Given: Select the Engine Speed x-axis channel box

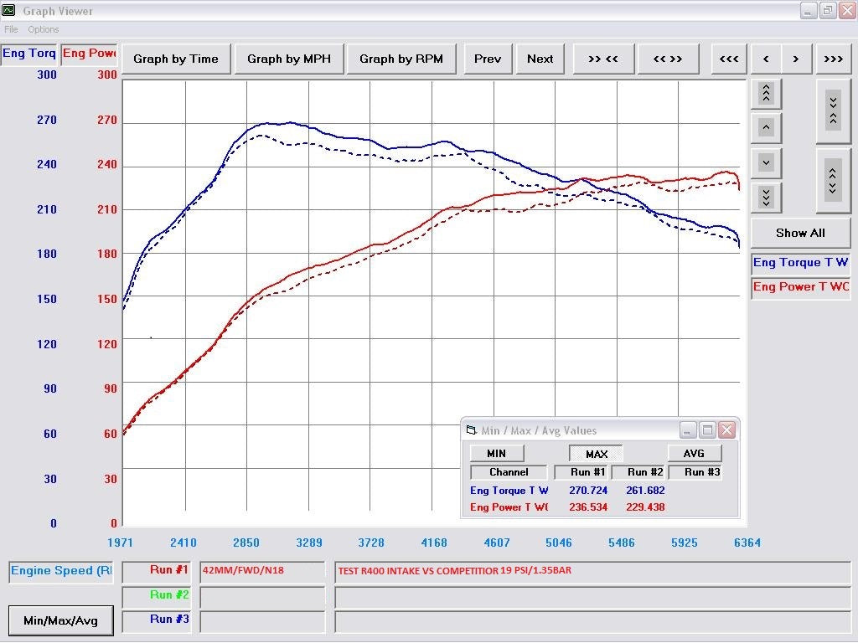Looking at the screenshot, I should (61, 571).
